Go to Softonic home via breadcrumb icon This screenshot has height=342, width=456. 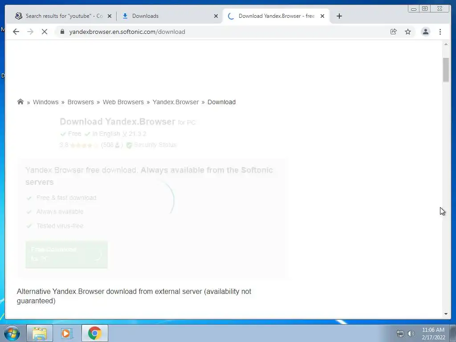click(x=20, y=102)
